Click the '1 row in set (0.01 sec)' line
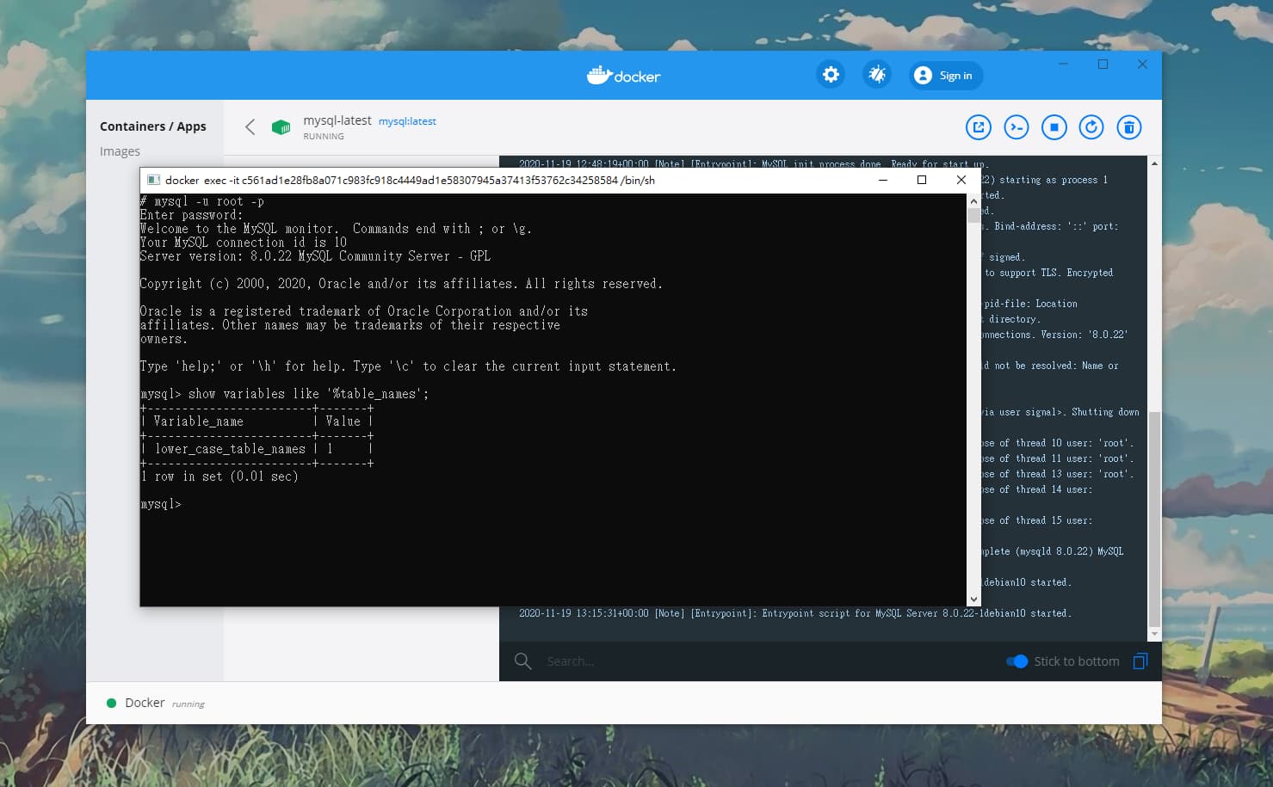Image resolution: width=1273 pixels, height=787 pixels. (219, 477)
